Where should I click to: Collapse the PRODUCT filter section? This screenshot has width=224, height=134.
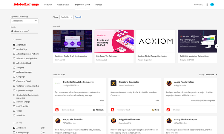coord(13,40)
